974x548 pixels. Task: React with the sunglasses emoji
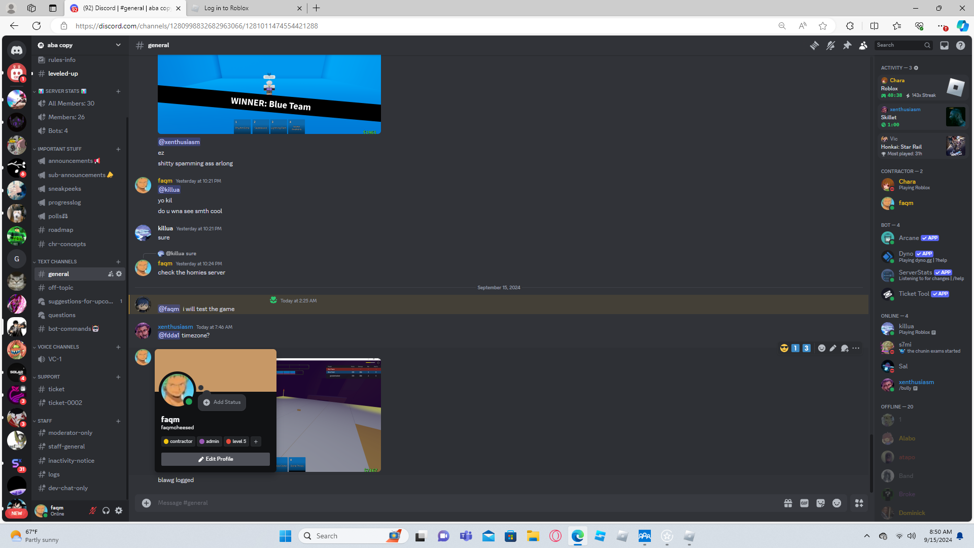coord(784,348)
